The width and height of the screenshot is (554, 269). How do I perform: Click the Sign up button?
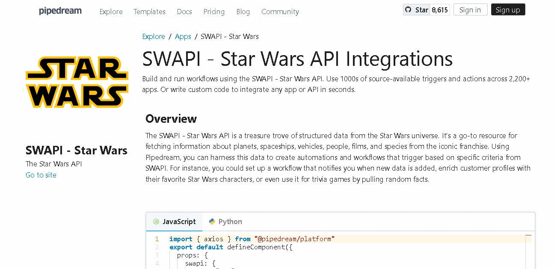pyautogui.click(x=508, y=10)
